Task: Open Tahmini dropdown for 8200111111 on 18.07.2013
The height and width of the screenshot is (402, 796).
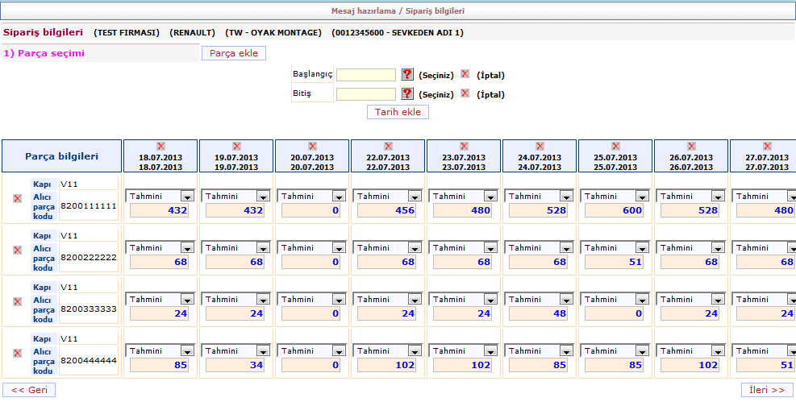Action: (x=186, y=196)
